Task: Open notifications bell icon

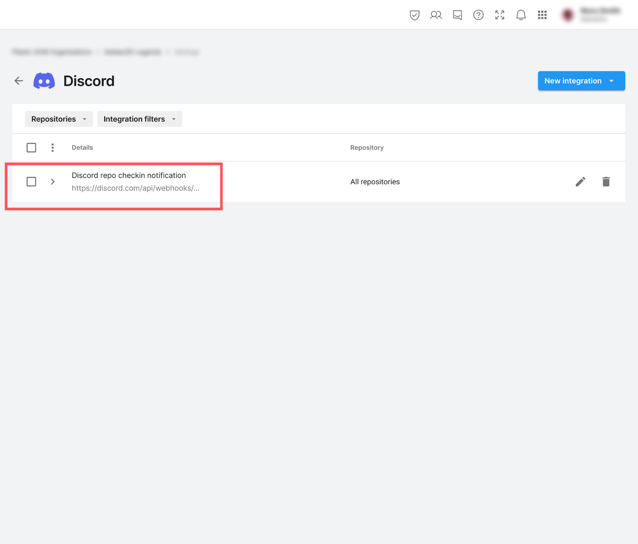Action: [521, 15]
